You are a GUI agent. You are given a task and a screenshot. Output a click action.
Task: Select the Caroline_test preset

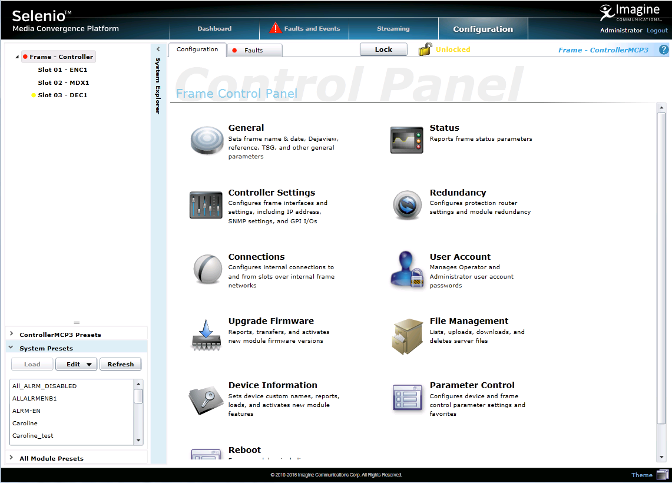72,436
